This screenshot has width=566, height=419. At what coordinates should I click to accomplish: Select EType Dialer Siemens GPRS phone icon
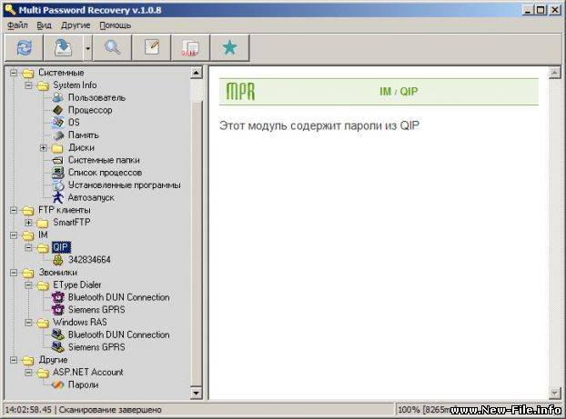click(x=57, y=310)
